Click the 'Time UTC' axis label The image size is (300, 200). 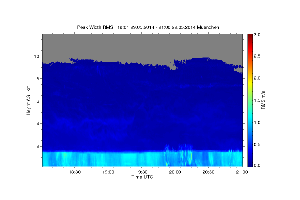click(142, 177)
